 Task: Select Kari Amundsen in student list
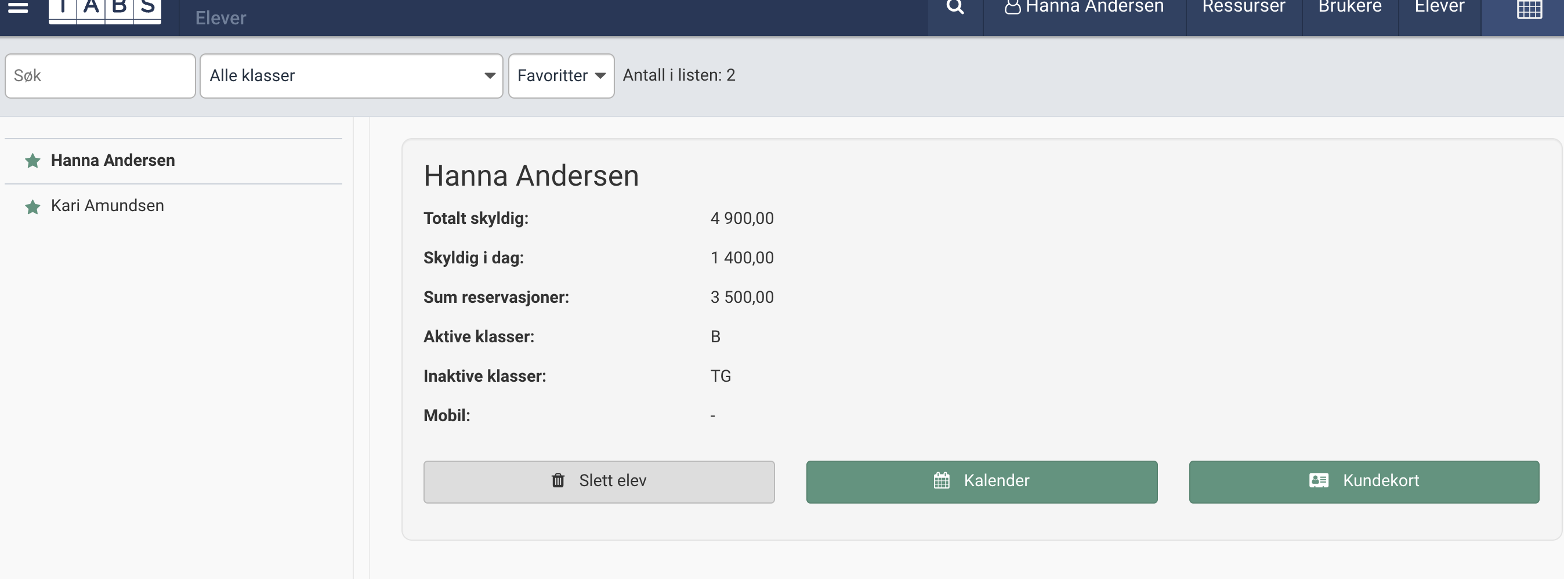pos(173,207)
